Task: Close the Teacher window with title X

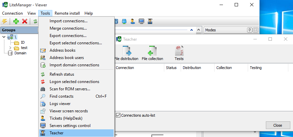Action: [286, 39]
